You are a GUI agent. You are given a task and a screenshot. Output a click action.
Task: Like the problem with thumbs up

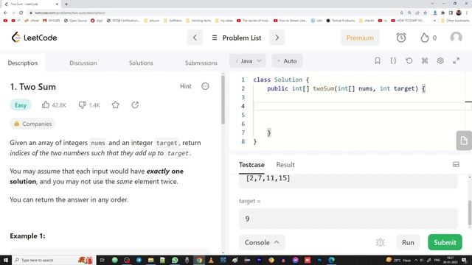click(46, 105)
